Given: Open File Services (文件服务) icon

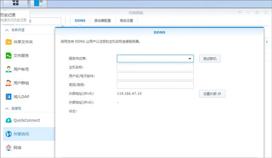Looking at the screenshot, I should coord(8,56).
